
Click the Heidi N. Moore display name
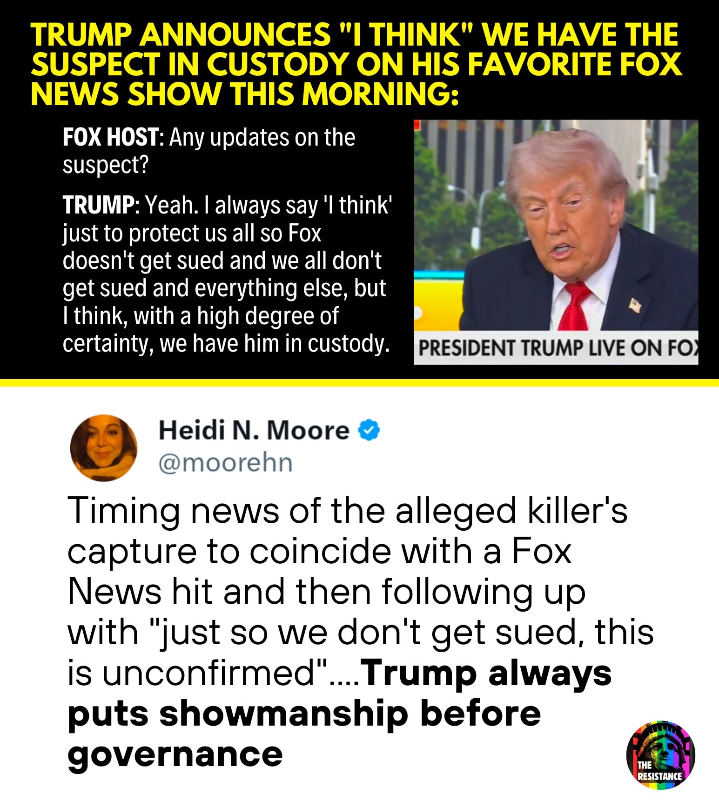click(x=254, y=430)
